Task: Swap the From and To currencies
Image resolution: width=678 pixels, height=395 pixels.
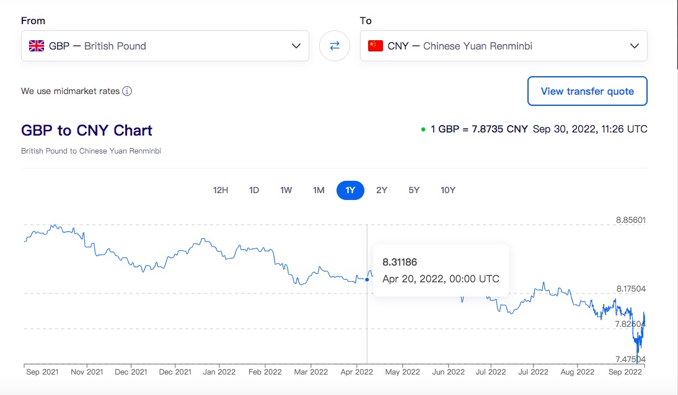Action: point(335,46)
